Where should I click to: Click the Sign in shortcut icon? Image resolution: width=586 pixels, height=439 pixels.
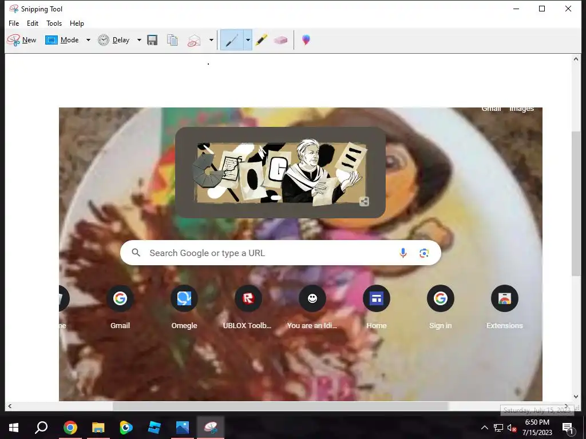441,298
